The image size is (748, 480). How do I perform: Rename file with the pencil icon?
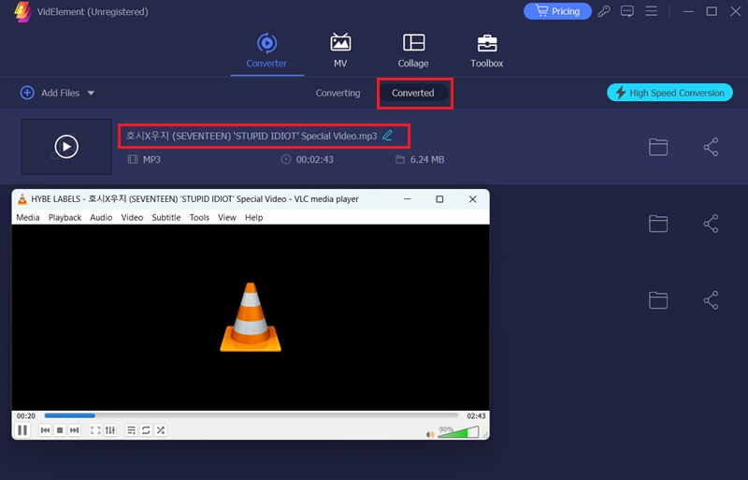point(387,136)
